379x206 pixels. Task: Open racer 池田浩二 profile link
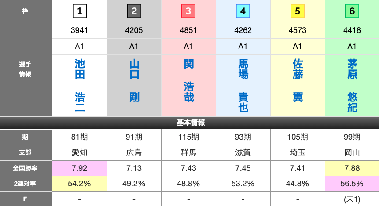(x=79, y=86)
